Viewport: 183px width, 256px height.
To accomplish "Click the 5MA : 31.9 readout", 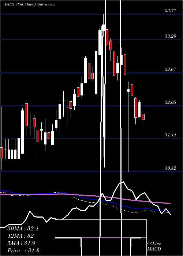I will click(x=21, y=243).
